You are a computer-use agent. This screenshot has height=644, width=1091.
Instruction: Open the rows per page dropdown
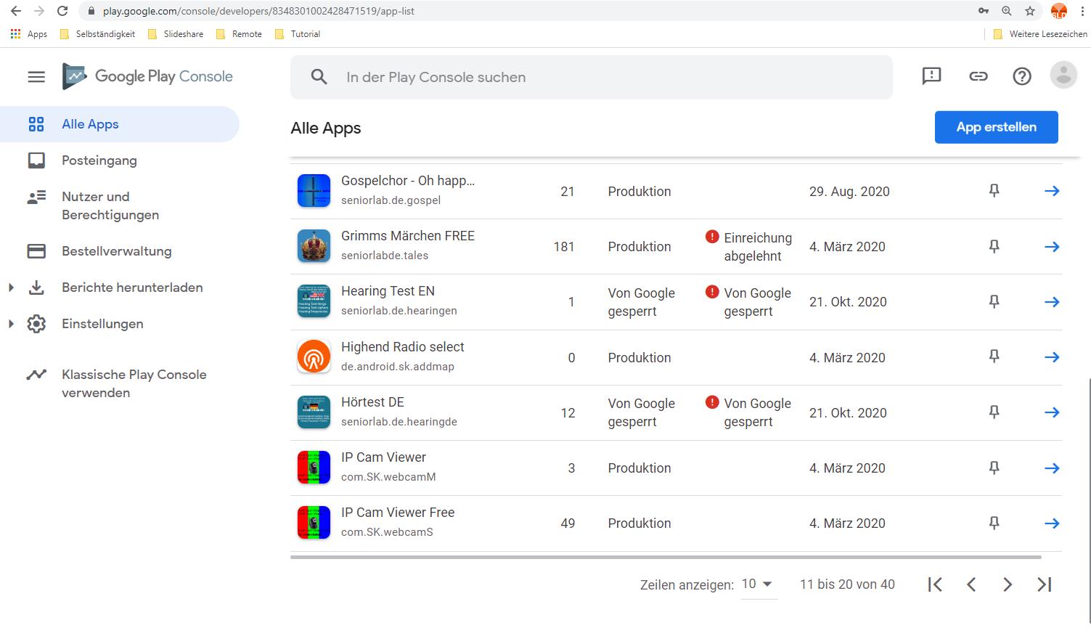click(x=757, y=584)
